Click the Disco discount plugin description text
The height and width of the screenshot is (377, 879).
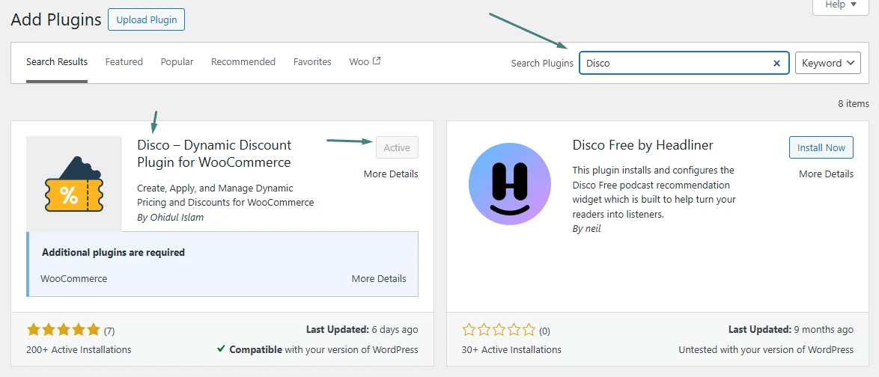(x=225, y=195)
